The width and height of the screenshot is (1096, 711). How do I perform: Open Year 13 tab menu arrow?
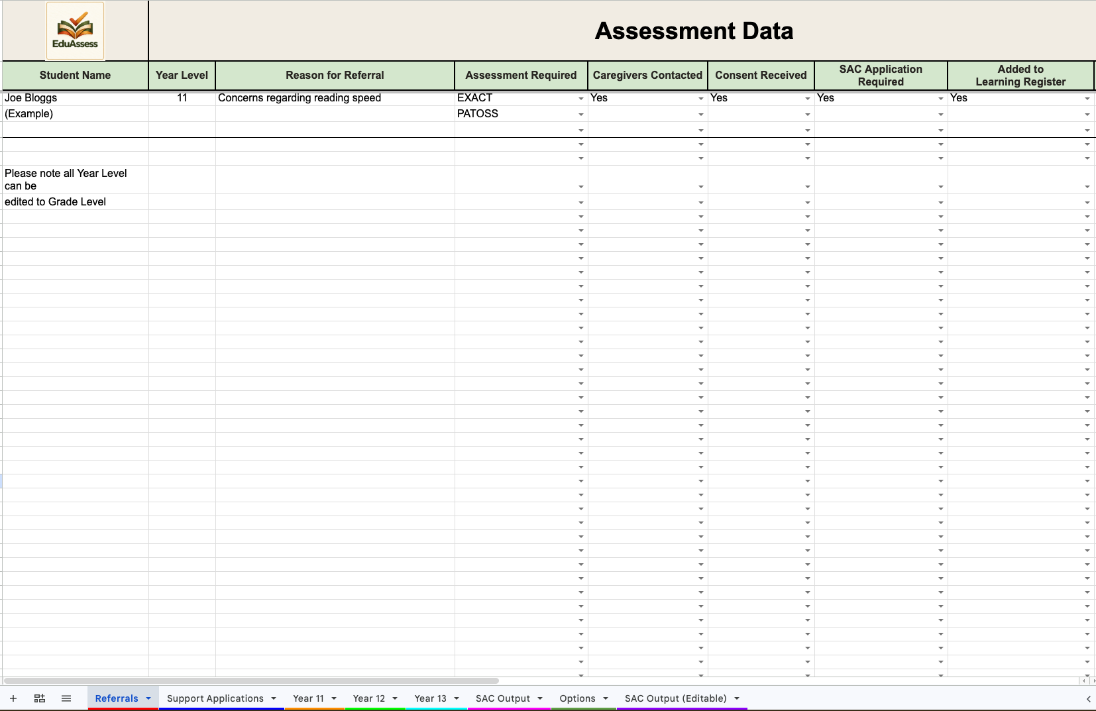[x=457, y=698]
